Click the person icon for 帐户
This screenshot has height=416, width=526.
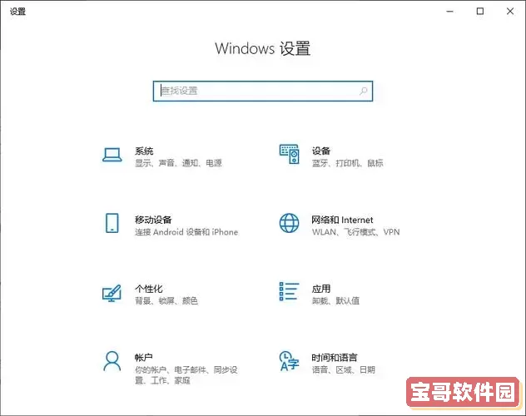click(112, 361)
